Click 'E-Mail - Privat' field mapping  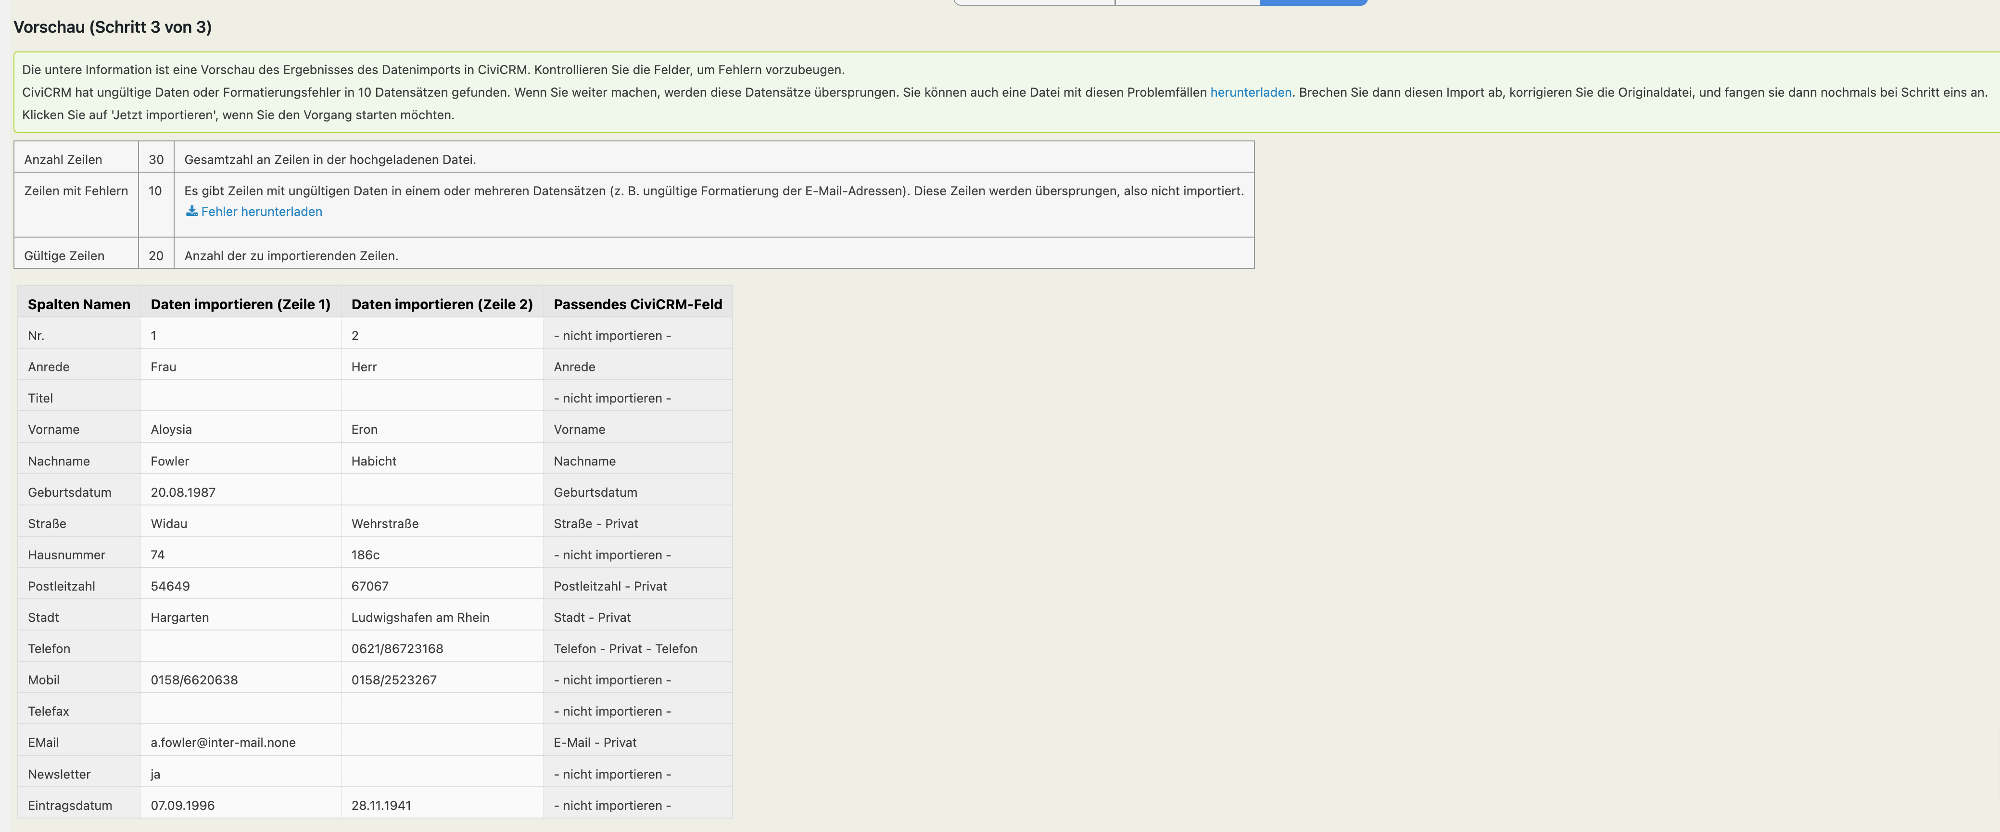tap(595, 743)
